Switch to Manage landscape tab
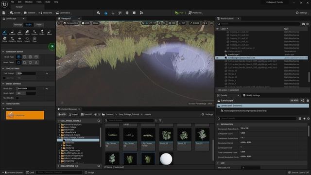 18,25
